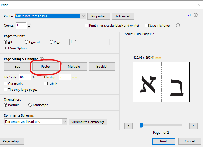Open Page Setup dialog
Image resolution: width=203 pixels, height=147 pixels.
pyautogui.click(x=12, y=141)
